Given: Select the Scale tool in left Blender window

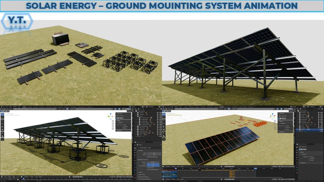Looking at the screenshot, I should click(x=2, y=126).
